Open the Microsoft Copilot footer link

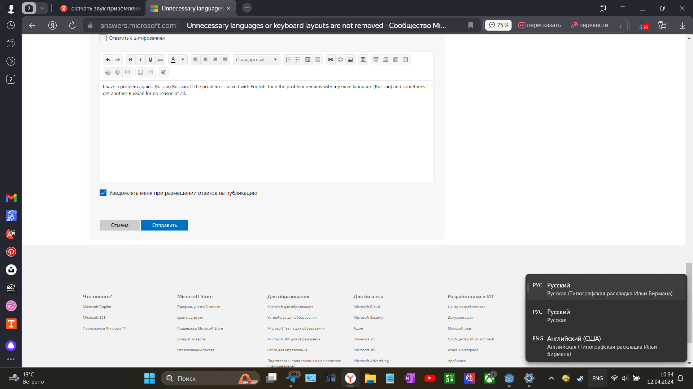coord(97,307)
